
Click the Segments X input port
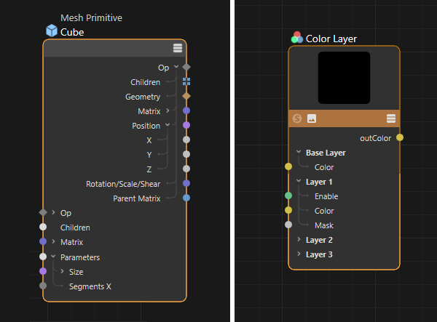pos(43,286)
